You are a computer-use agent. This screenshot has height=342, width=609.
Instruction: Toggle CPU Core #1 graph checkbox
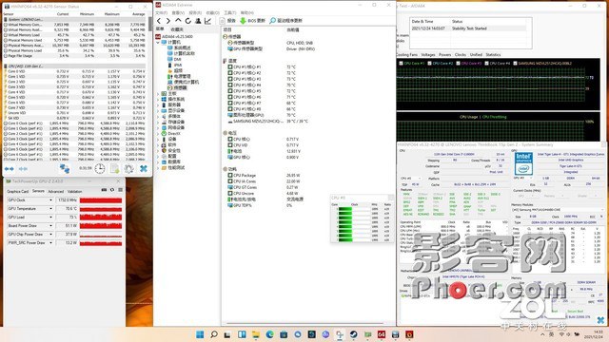point(402,64)
